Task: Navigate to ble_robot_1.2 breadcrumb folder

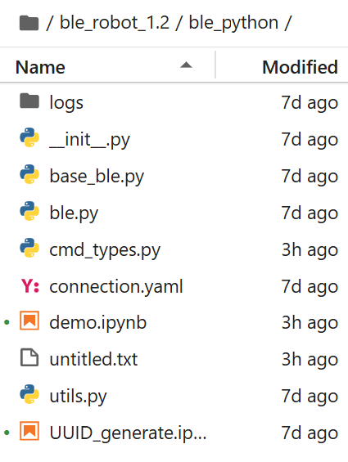Action: (115, 23)
